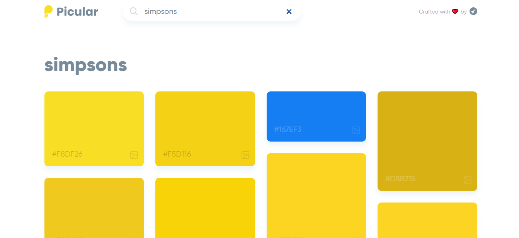
Task: Show the image for blue swatch #167EF3
Action: 356,130
